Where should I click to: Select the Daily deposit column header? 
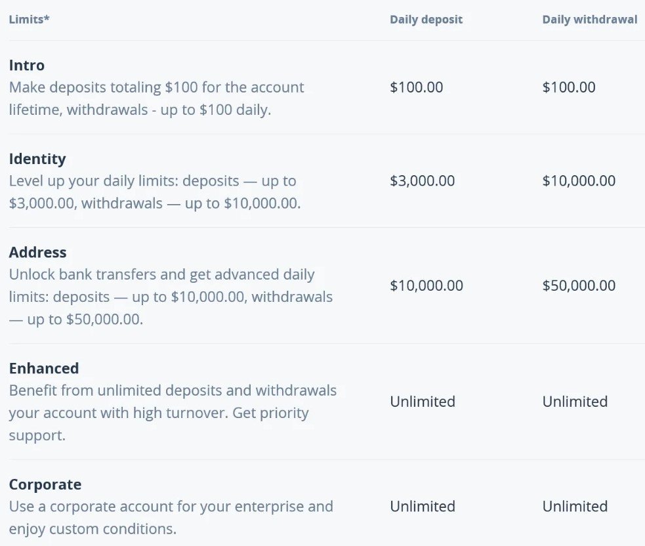tap(426, 20)
